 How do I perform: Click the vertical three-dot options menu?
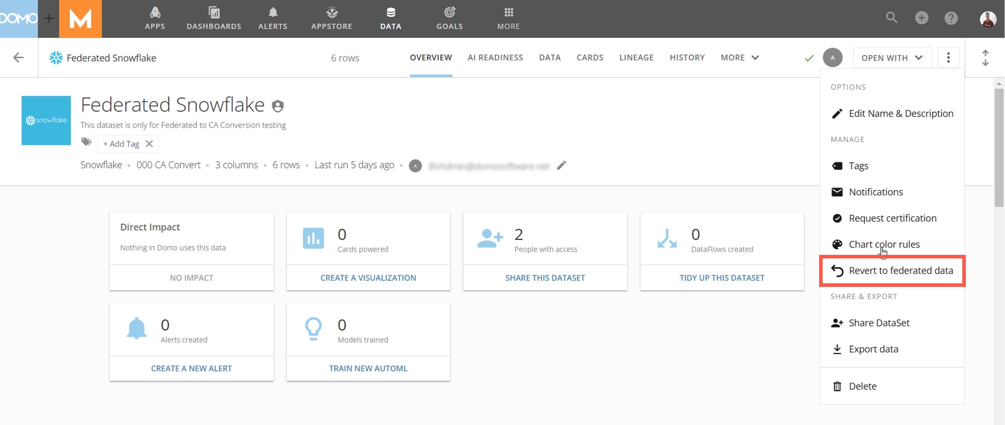(x=948, y=58)
